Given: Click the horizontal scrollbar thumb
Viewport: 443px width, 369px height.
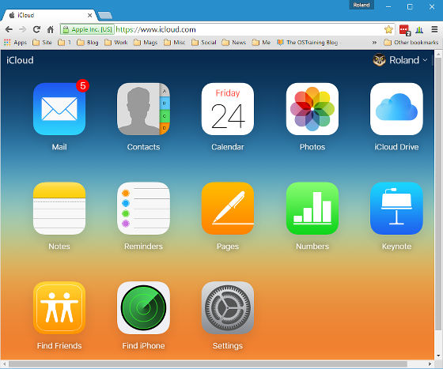Looking at the screenshot, I should coord(207,364).
